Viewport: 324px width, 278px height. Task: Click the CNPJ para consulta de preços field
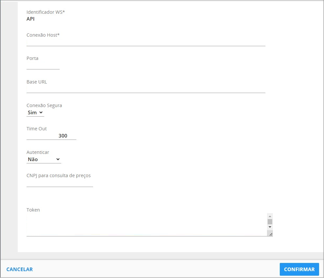60,183
